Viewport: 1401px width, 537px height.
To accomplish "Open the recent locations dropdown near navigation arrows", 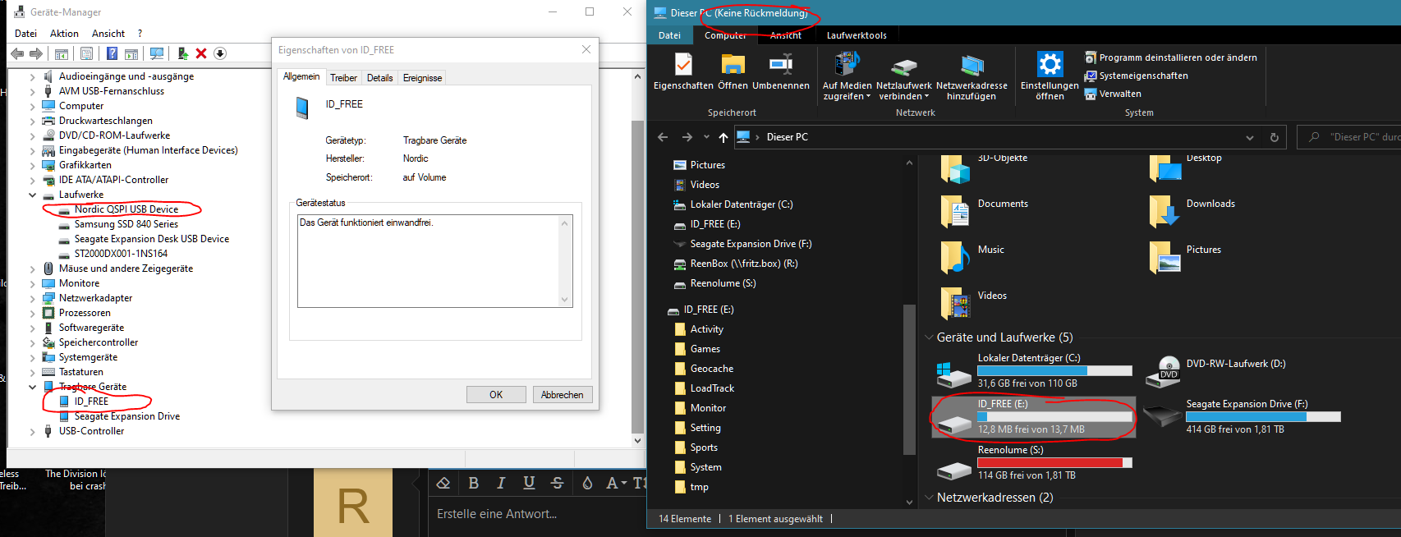I will 706,137.
